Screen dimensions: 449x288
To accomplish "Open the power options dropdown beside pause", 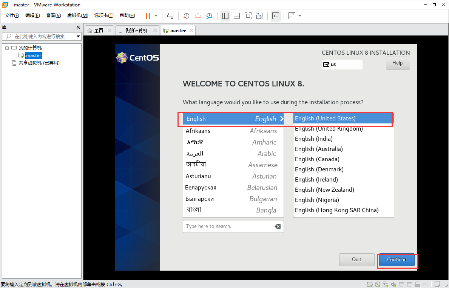I will point(156,16).
